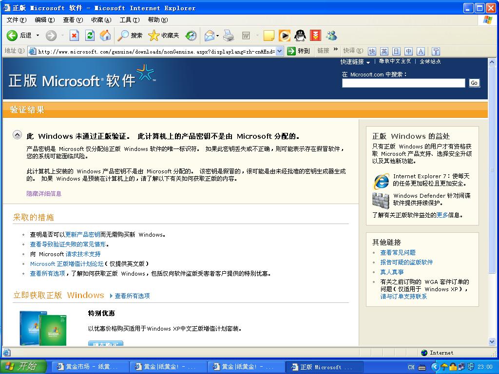Click the Windows XP box thumbnail
This screenshot has width=499, height=374.
43,328
